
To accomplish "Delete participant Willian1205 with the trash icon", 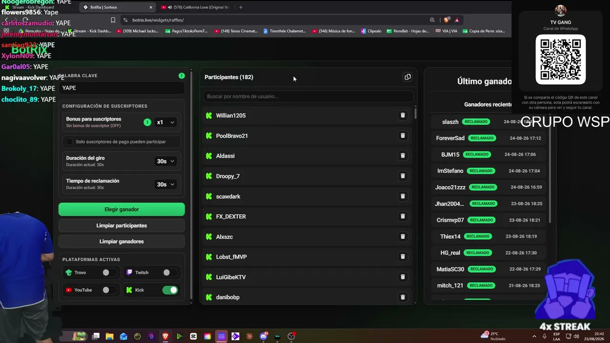I will pos(403,115).
